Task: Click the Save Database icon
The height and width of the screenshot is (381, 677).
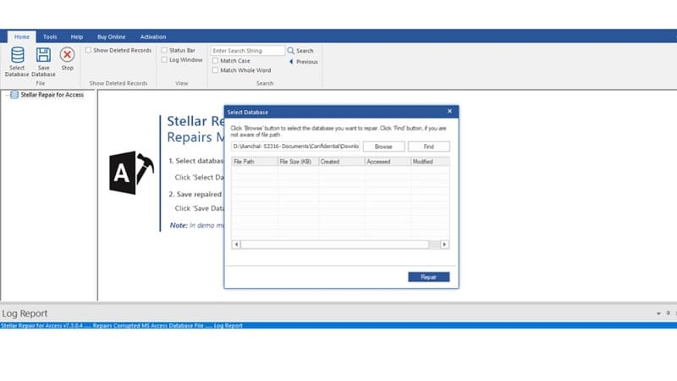Action: (43, 55)
